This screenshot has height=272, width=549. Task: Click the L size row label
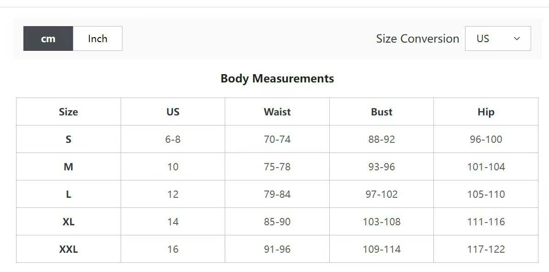click(x=68, y=194)
